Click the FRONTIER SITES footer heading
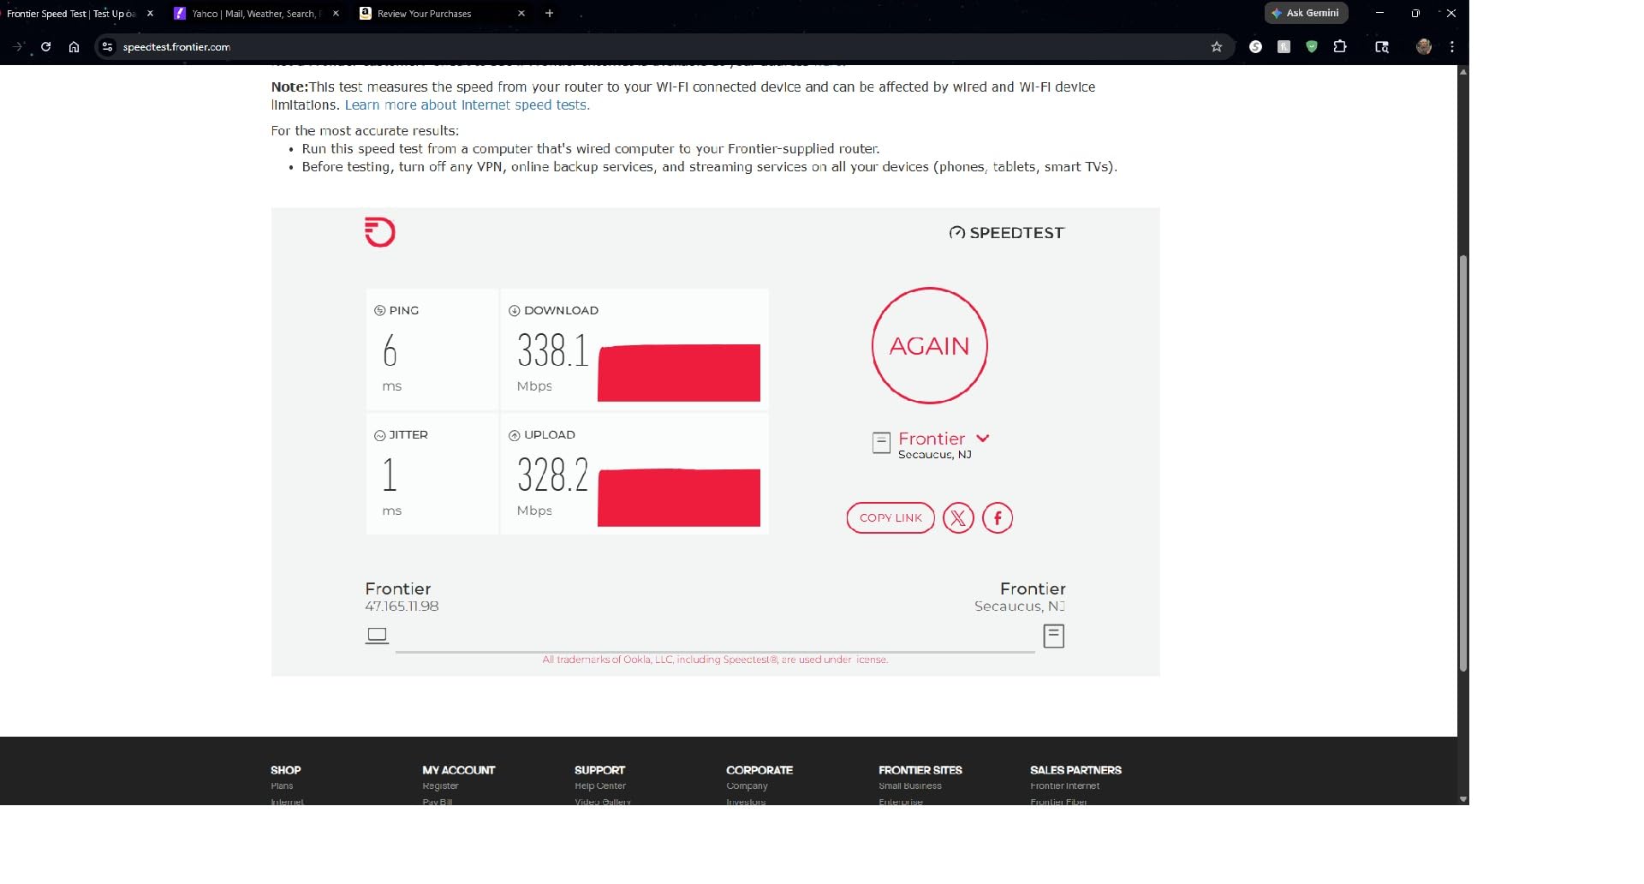1644x884 pixels. tap(920, 770)
